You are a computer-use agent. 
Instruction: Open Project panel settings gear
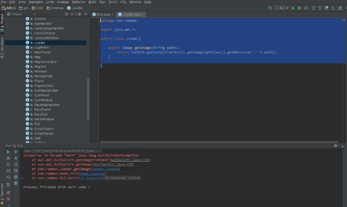[x=80, y=14]
